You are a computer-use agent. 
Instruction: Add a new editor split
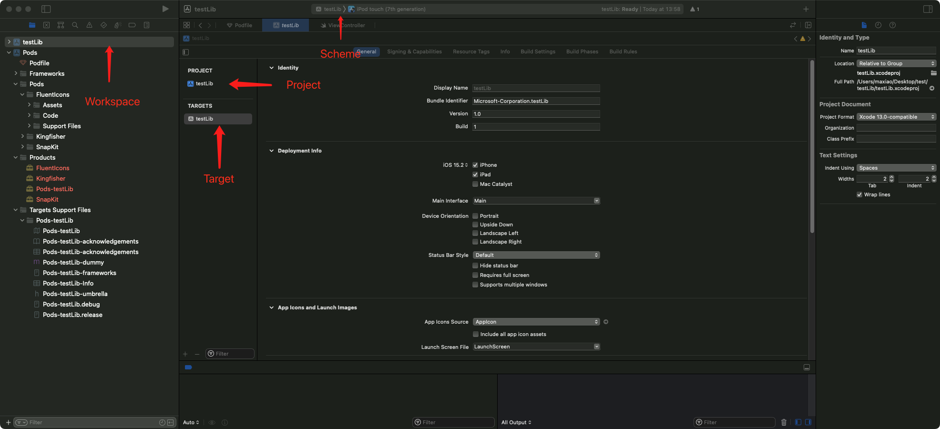coord(808,25)
